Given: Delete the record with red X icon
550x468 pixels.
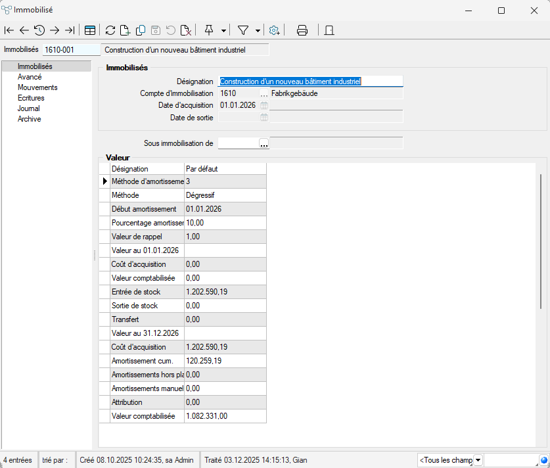Looking at the screenshot, I should 187,30.
